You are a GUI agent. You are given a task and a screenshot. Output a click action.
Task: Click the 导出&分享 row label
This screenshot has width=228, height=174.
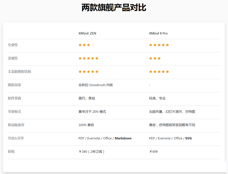coord(16,138)
